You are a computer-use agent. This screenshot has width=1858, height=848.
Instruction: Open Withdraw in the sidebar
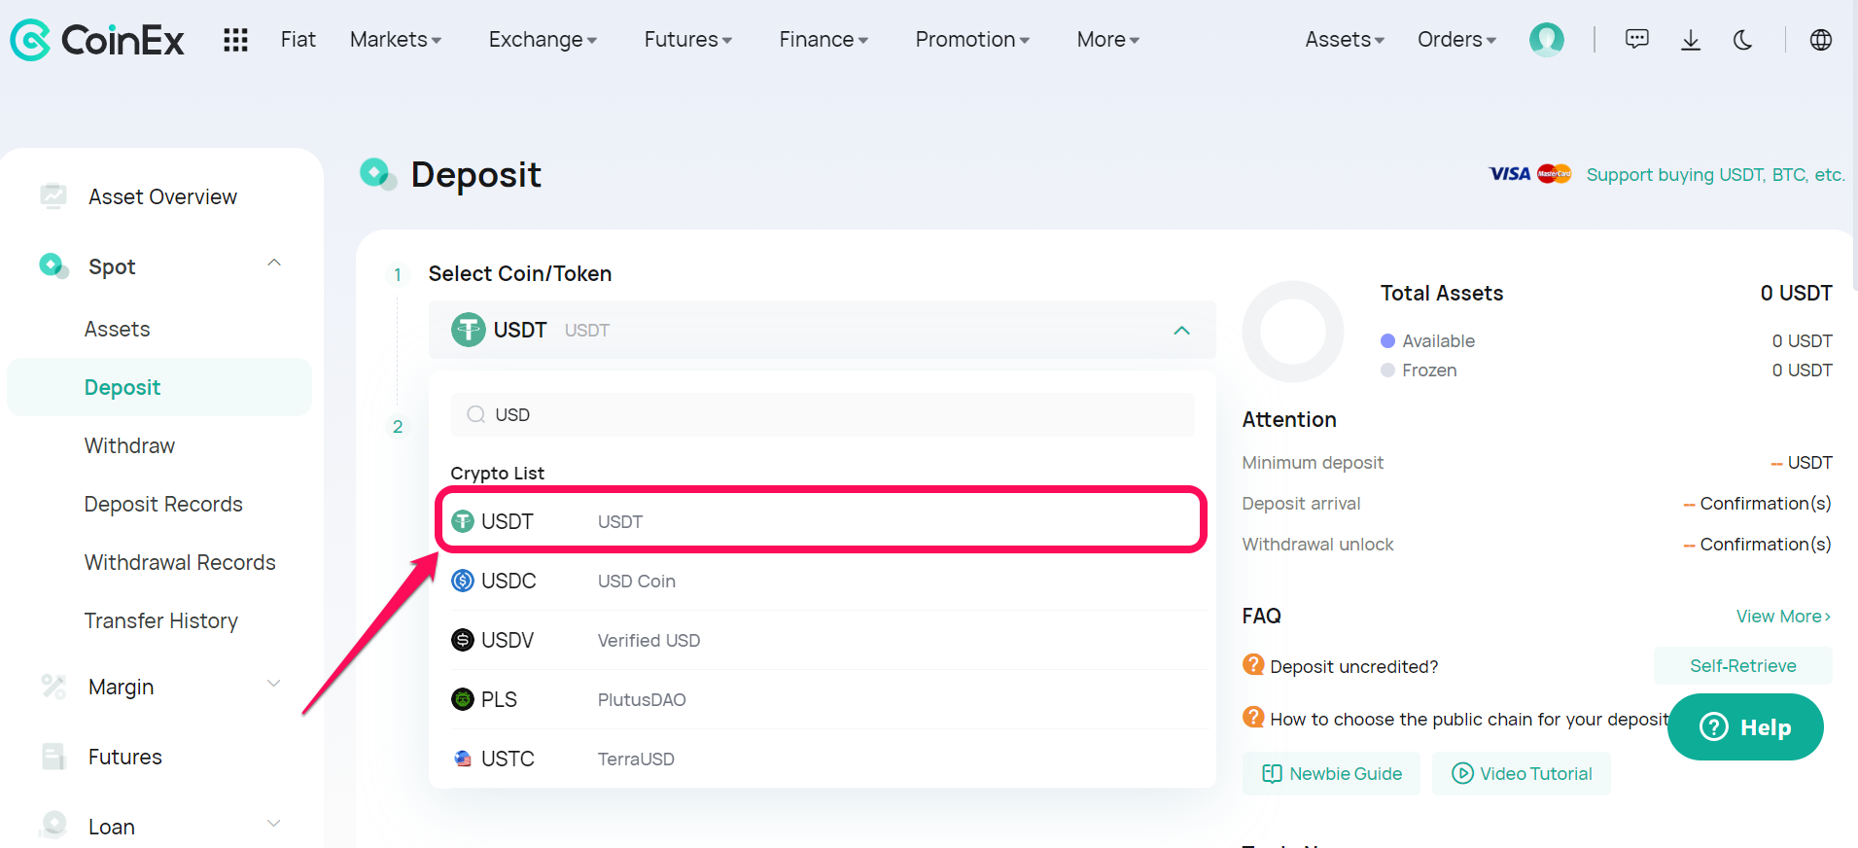point(129,445)
